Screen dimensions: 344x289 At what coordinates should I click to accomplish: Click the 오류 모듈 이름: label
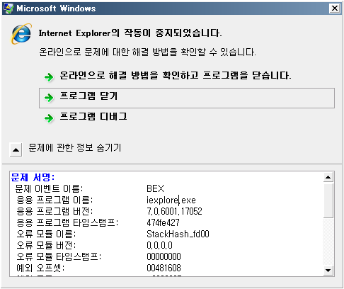[46, 234]
